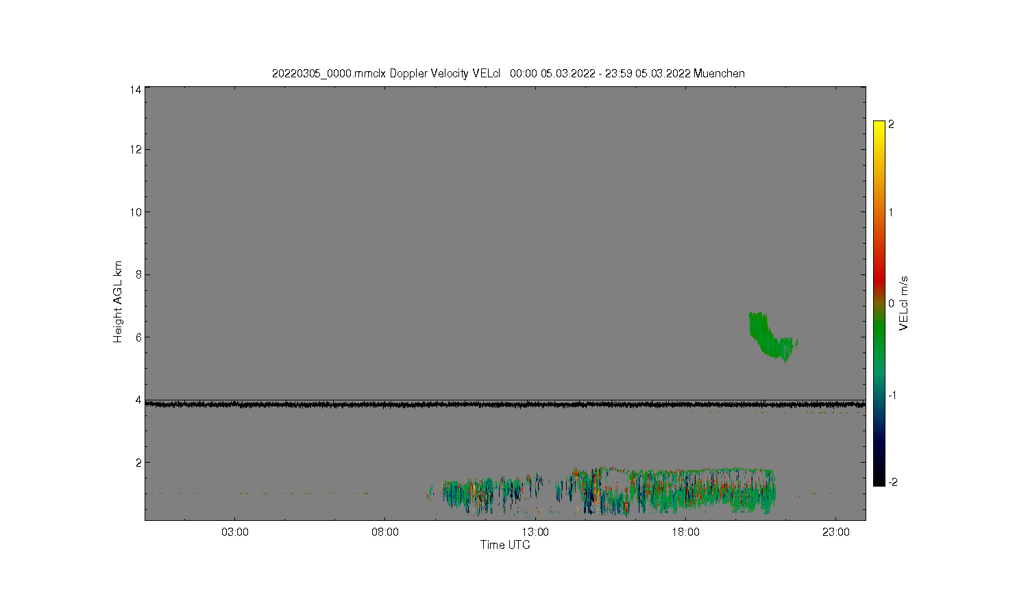Click the plot title text starting with 20220305_0000.mmclx
Image resolution: width=1028 pixels, height=616 pixels.
[x=508, y=73]
